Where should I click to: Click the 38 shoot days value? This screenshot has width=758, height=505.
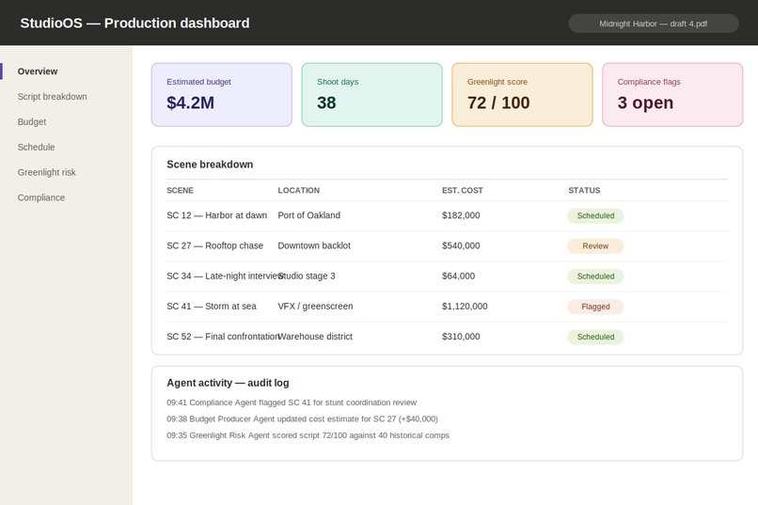point(326,103)
